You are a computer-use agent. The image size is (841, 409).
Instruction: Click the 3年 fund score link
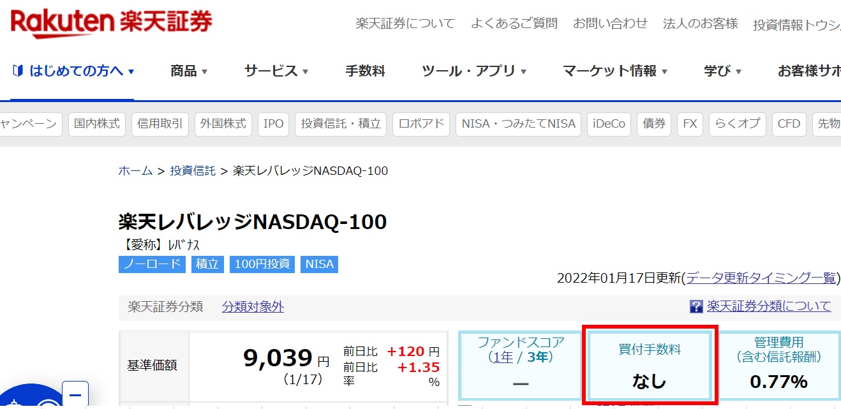coord(537,358)
